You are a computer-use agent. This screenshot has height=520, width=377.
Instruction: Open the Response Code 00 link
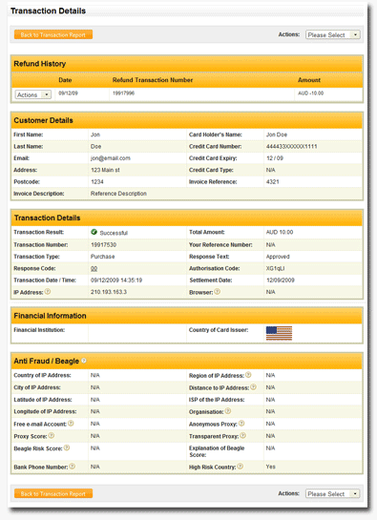(x=94, y=269)
